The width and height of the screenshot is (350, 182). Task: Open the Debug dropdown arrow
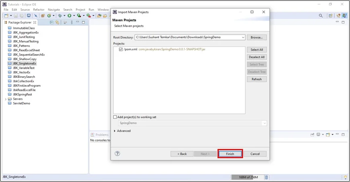click(64, 15)
